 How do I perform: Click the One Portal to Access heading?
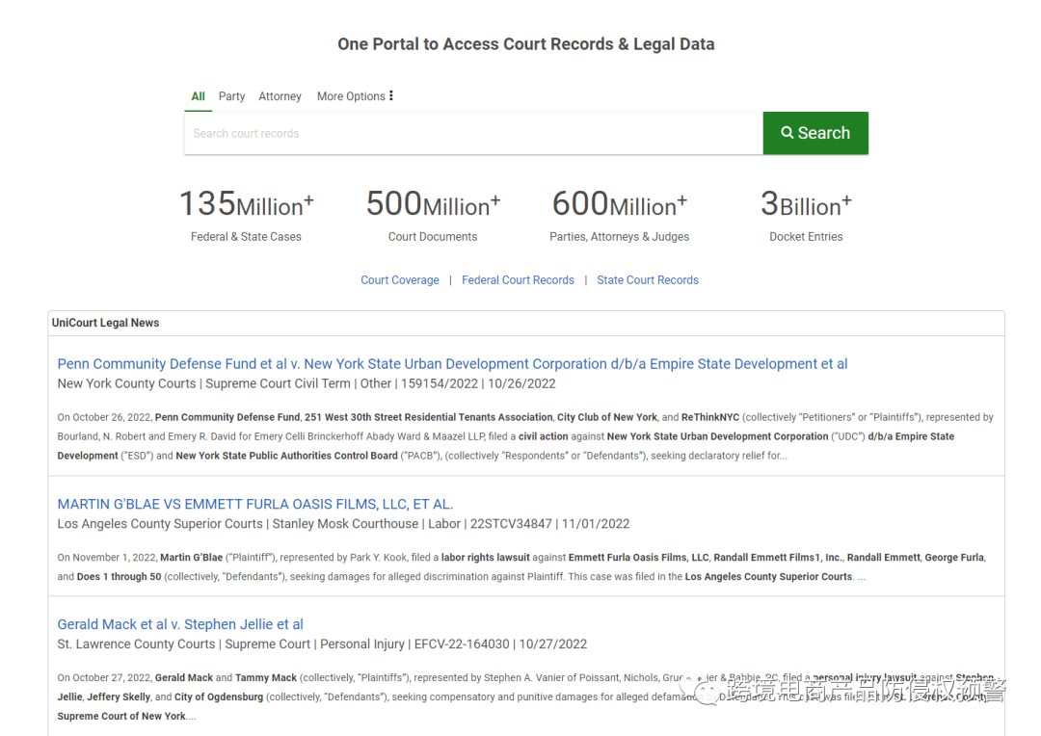tap(526, 43)
